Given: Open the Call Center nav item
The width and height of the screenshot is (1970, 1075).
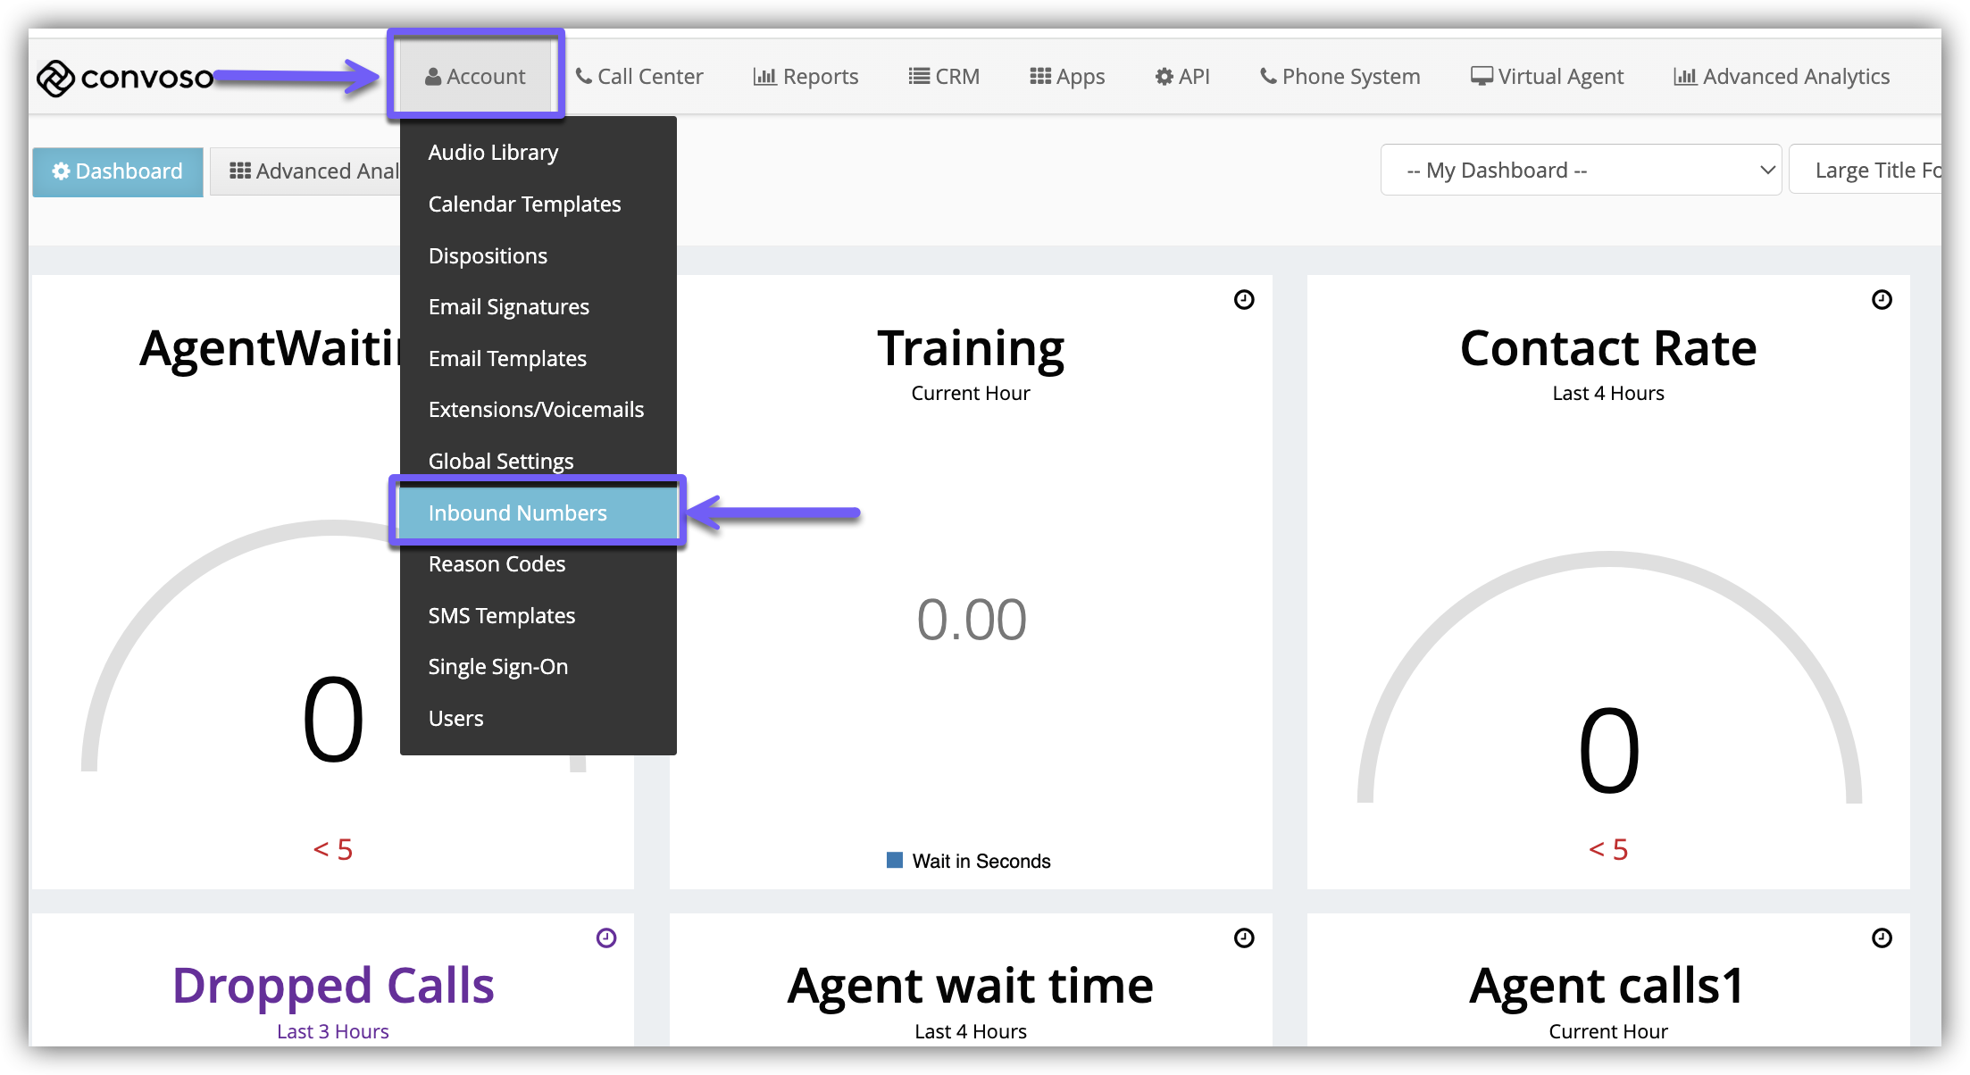Looking at the screenshot, I should (x=639, y=77).
